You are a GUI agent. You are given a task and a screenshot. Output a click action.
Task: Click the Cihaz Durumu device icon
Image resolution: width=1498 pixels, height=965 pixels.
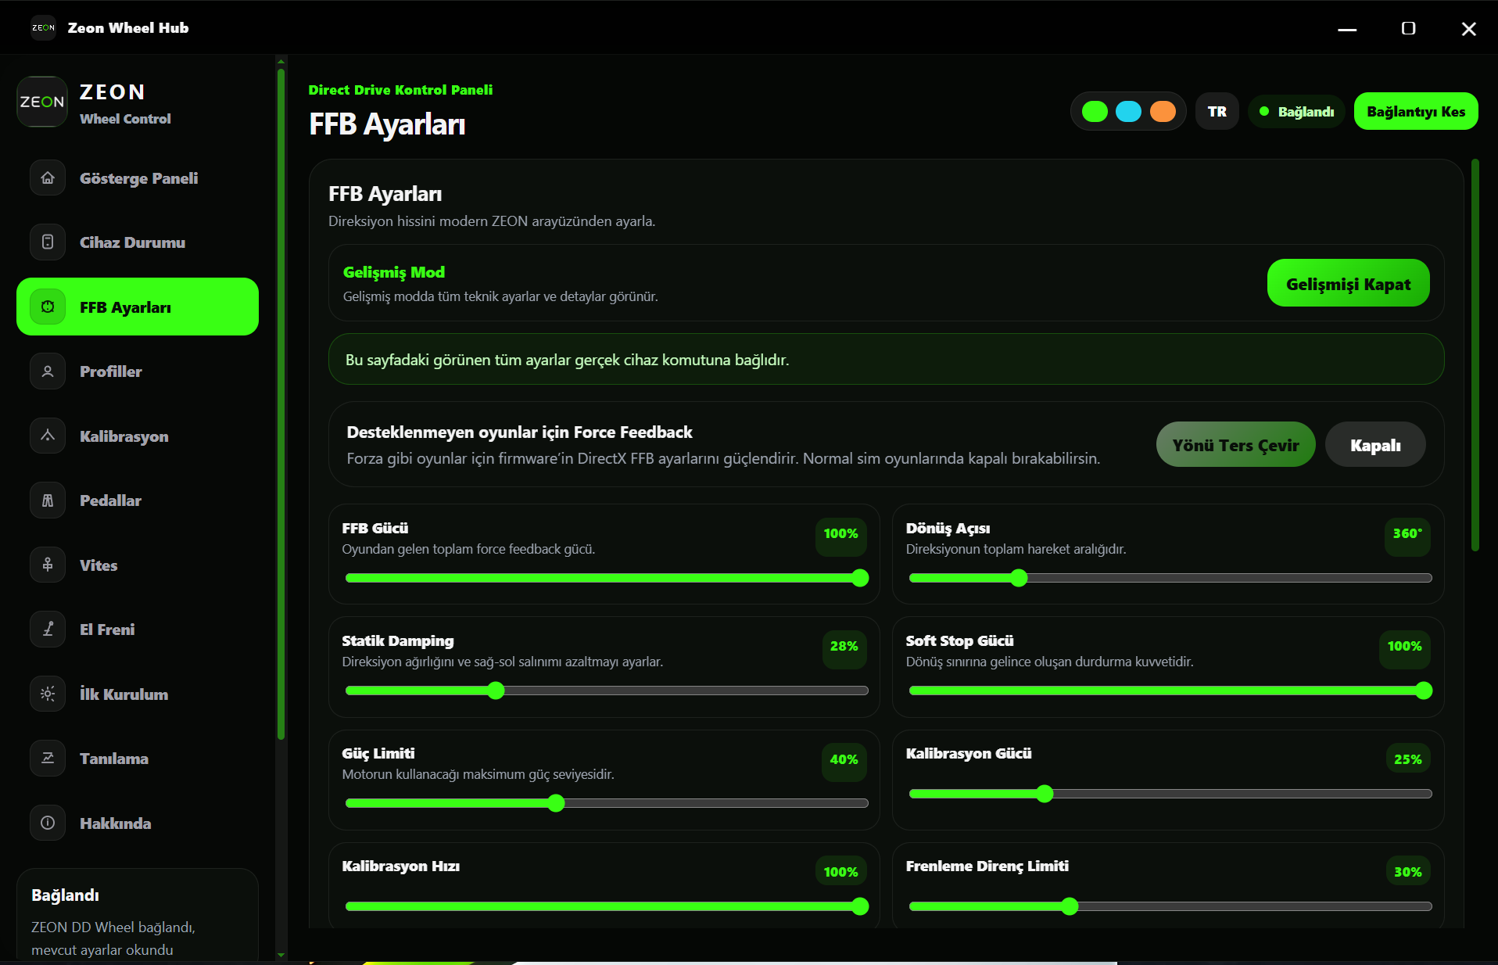click(x=48, y=242)
